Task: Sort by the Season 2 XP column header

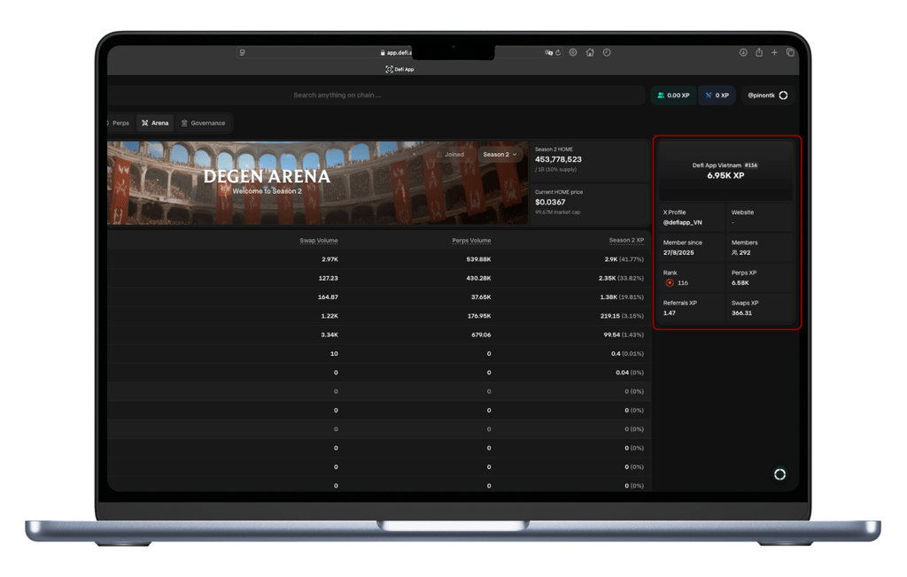Action: pos(626,240)
